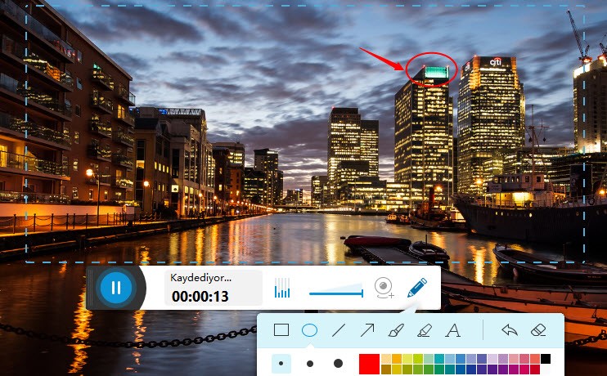The width and height of the screenshot is (607, 376).
Task: Click the 00:00:13 recording timer
Action: tap(200, 297)
